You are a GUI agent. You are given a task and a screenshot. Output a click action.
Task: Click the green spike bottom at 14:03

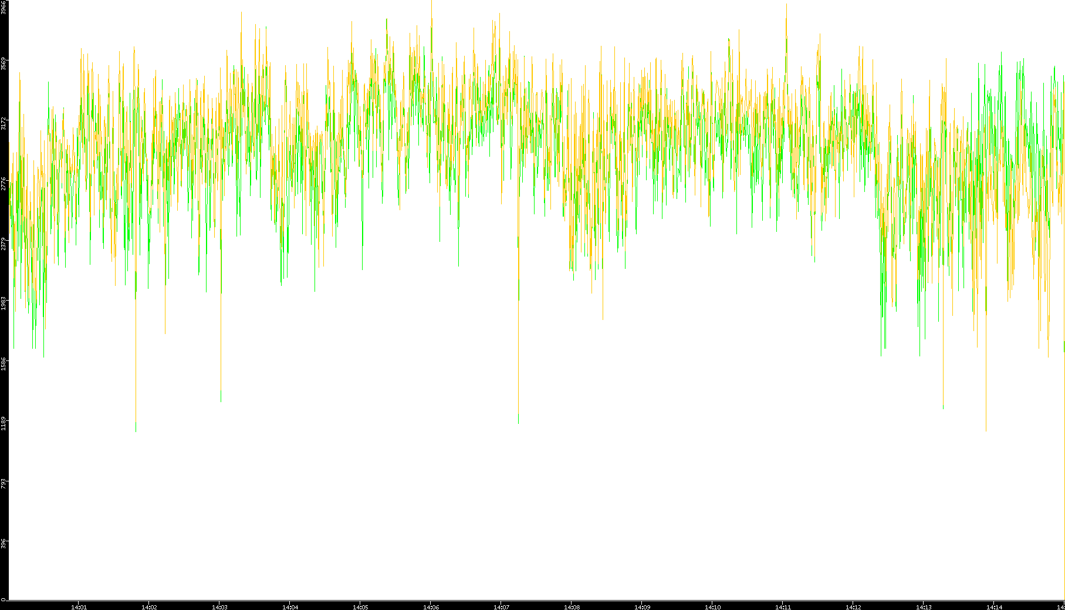[x=221, y=401]
